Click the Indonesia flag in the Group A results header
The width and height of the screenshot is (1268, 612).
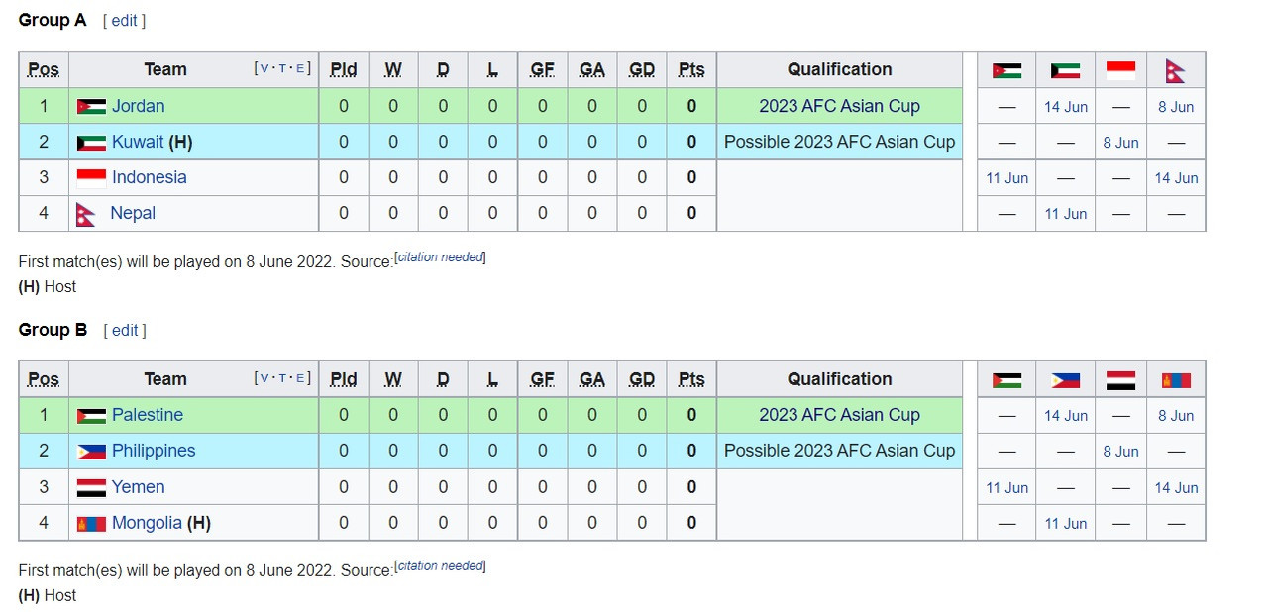(x=1120, y=71)
